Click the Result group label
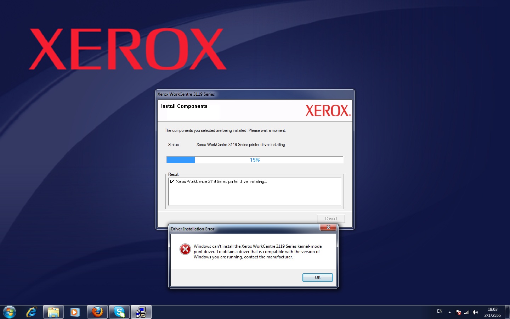510x319 pixels. point(173,174)
